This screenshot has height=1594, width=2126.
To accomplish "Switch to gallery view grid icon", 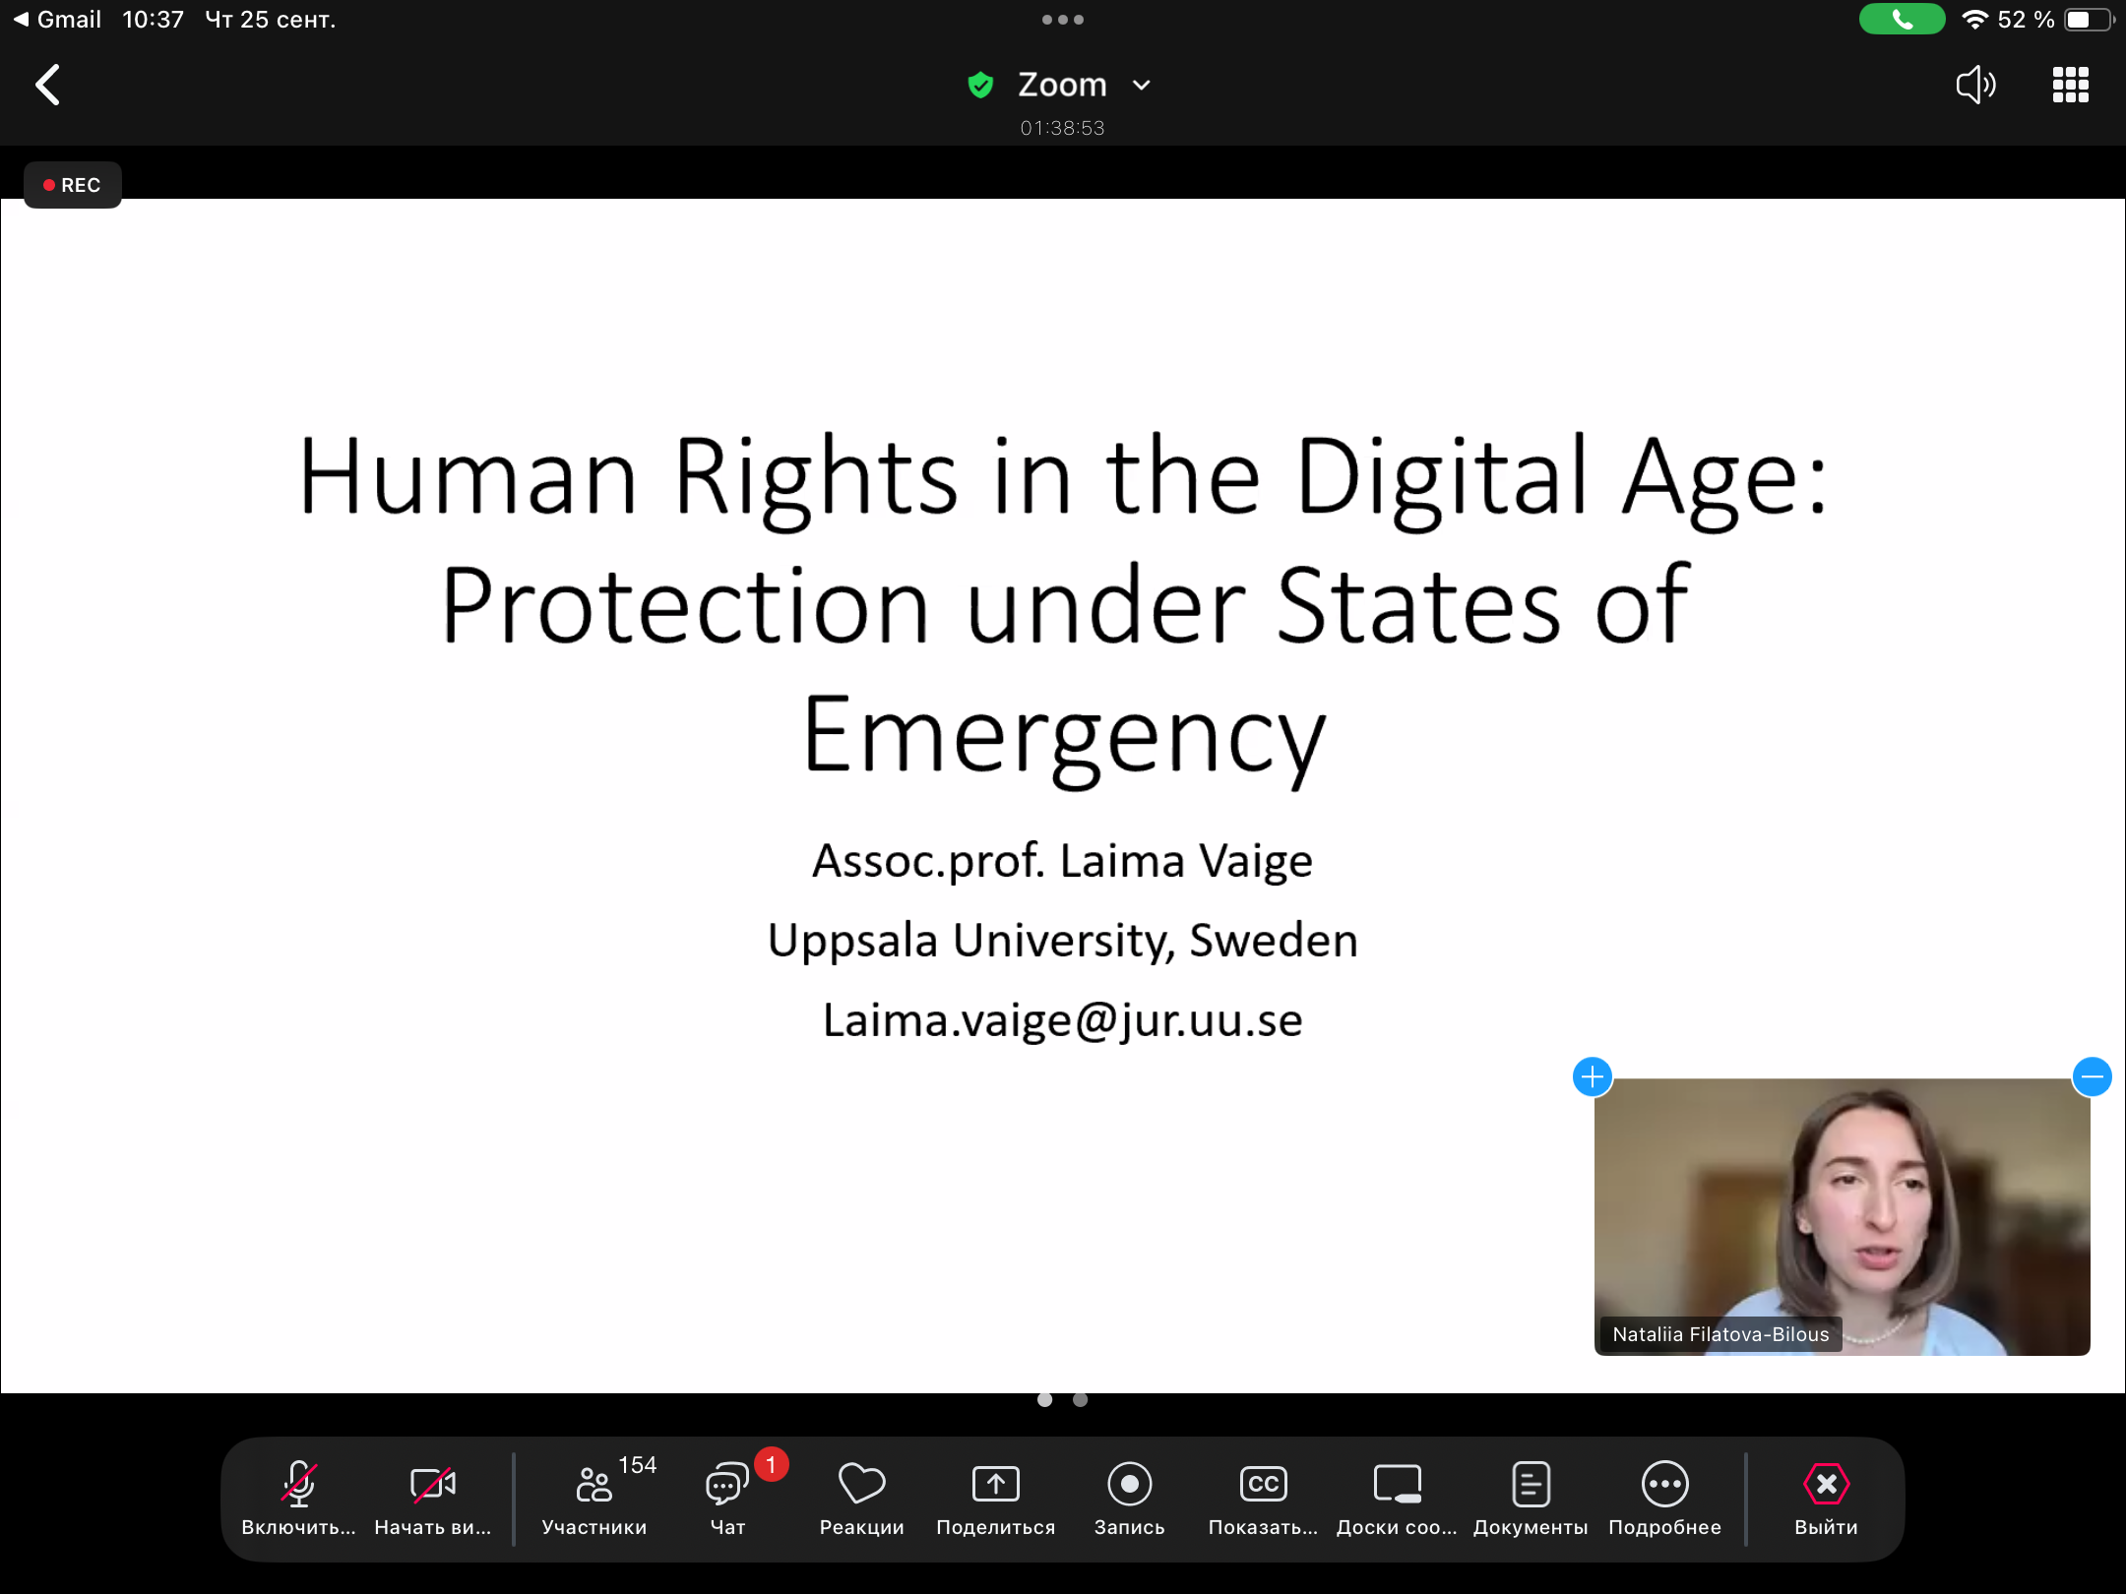I will click(x=2070, y=85).
